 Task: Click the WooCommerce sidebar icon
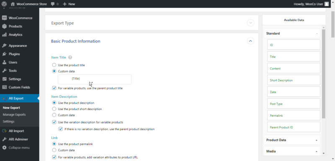(5, 18)
